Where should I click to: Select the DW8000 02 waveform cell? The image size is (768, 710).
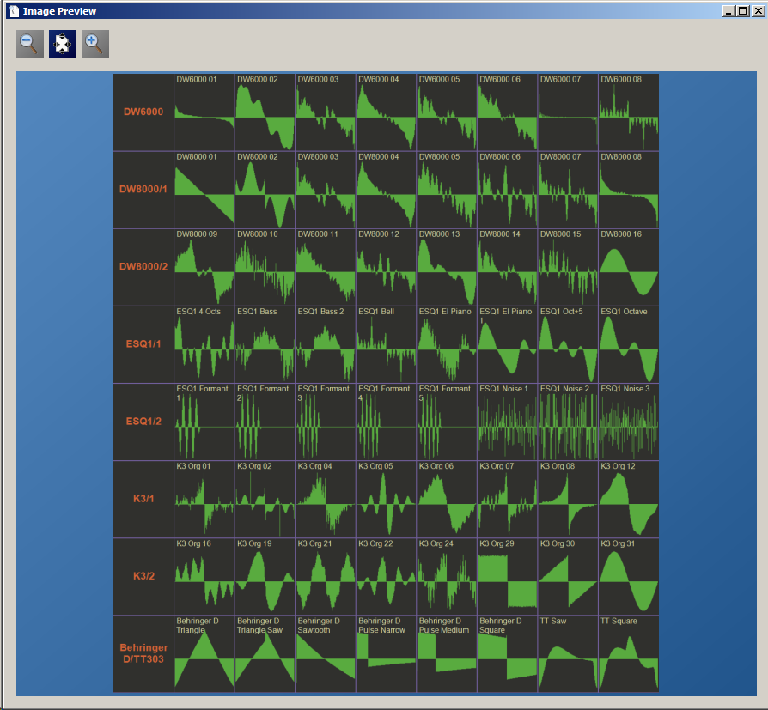[x=265, y=190]
